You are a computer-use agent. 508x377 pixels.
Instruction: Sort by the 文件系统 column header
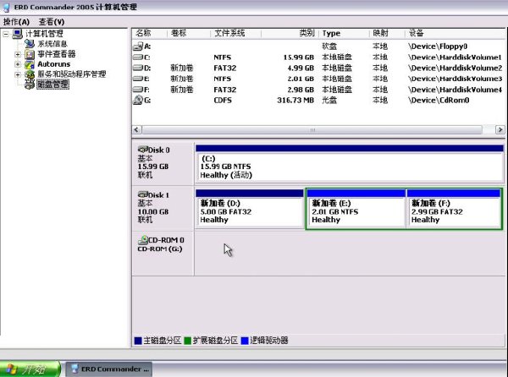(x=235, y=33)
